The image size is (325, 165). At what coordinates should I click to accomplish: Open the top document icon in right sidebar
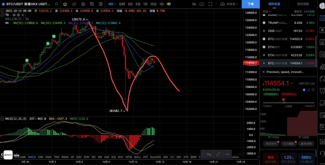pos(322,18)
